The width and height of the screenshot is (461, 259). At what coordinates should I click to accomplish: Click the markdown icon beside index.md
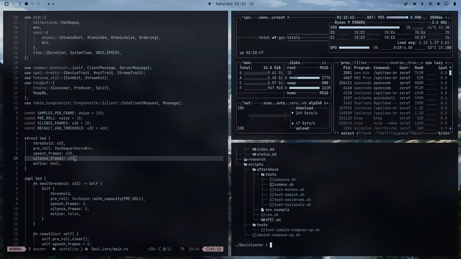click(254, 149)
